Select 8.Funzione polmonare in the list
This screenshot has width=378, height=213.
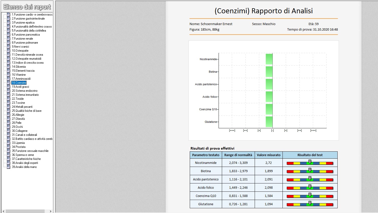click(25, 43)
